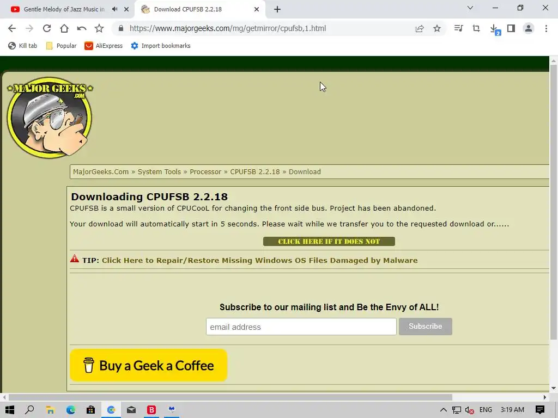
Task: Open network status tray icon
Action: [x=457, y=410]
